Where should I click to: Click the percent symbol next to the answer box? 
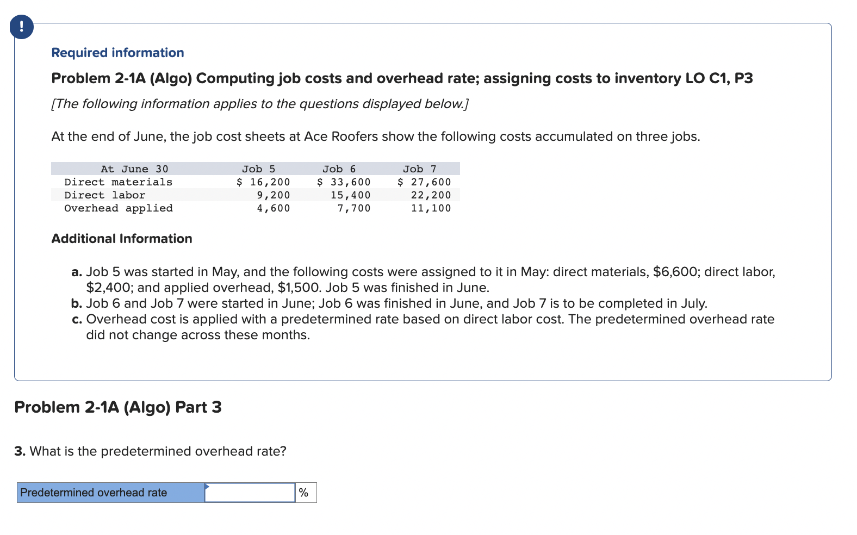click(305, 493)
